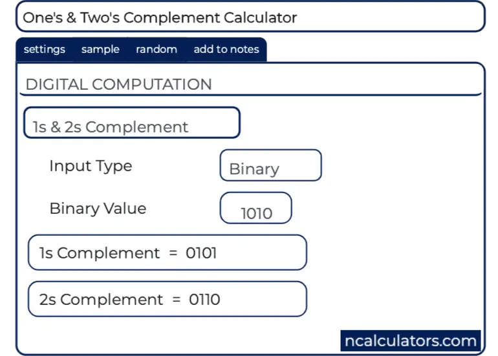498x356 pixels.
Task: Switch to the sample tab
Action: pyautogui.click(x=100, y=50)
